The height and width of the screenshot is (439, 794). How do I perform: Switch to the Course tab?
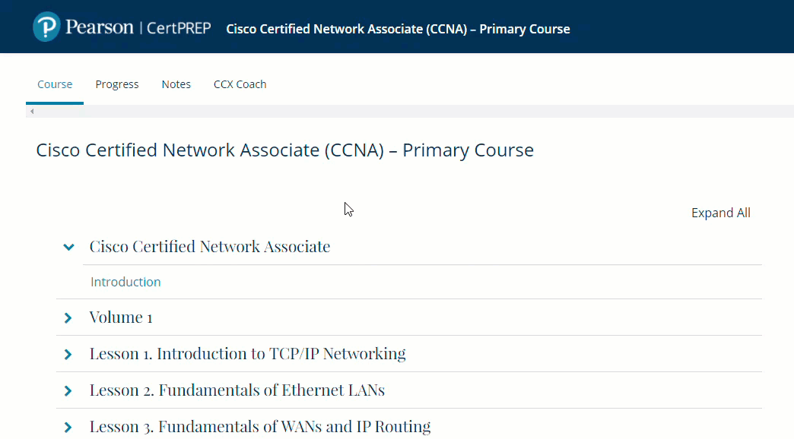tap(55, 84)
